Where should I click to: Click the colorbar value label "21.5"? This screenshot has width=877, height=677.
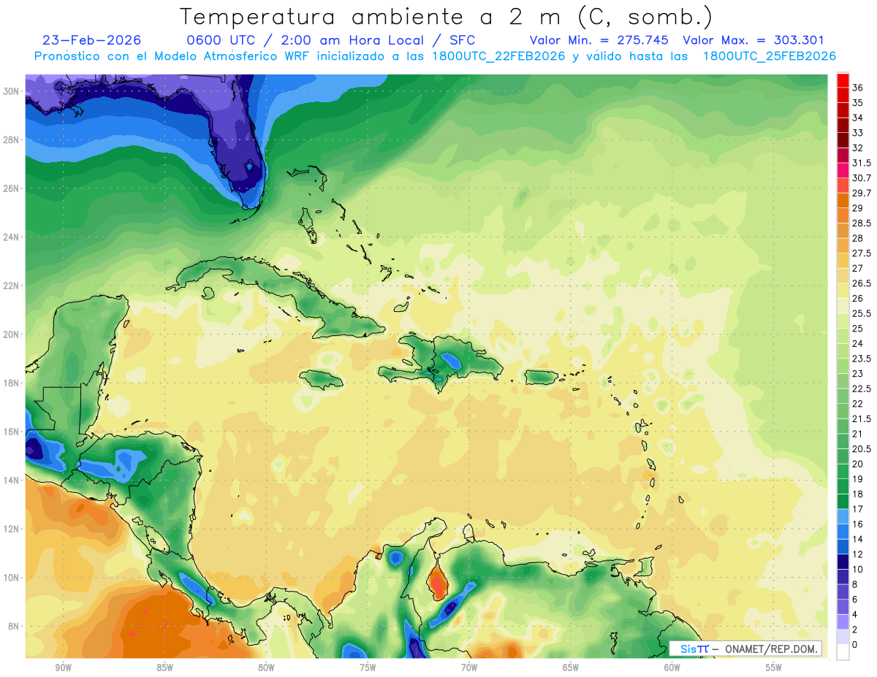862,418
